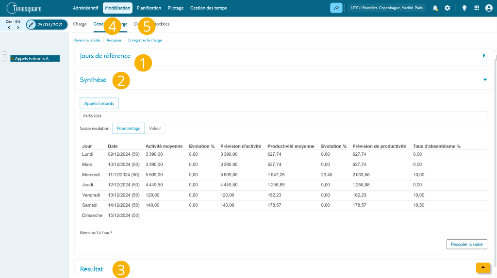Click the Résultat section header
Image resolution: width=497 pixels, height=278 pixels.
tap(91, 269)
